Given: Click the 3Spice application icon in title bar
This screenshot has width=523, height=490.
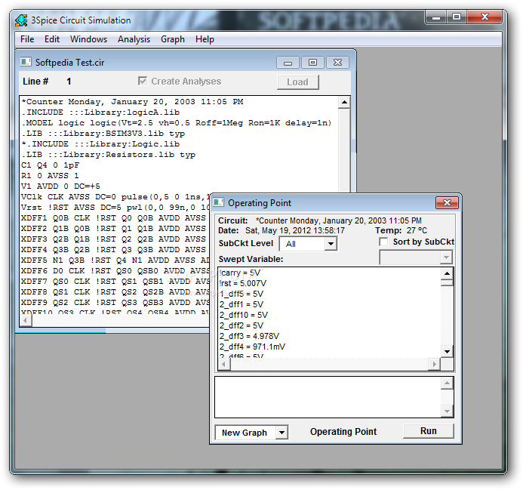Looking at the screenshot, I should [21, 20].
